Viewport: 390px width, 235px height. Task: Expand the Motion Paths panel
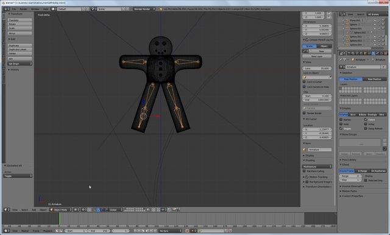[349, 191]
